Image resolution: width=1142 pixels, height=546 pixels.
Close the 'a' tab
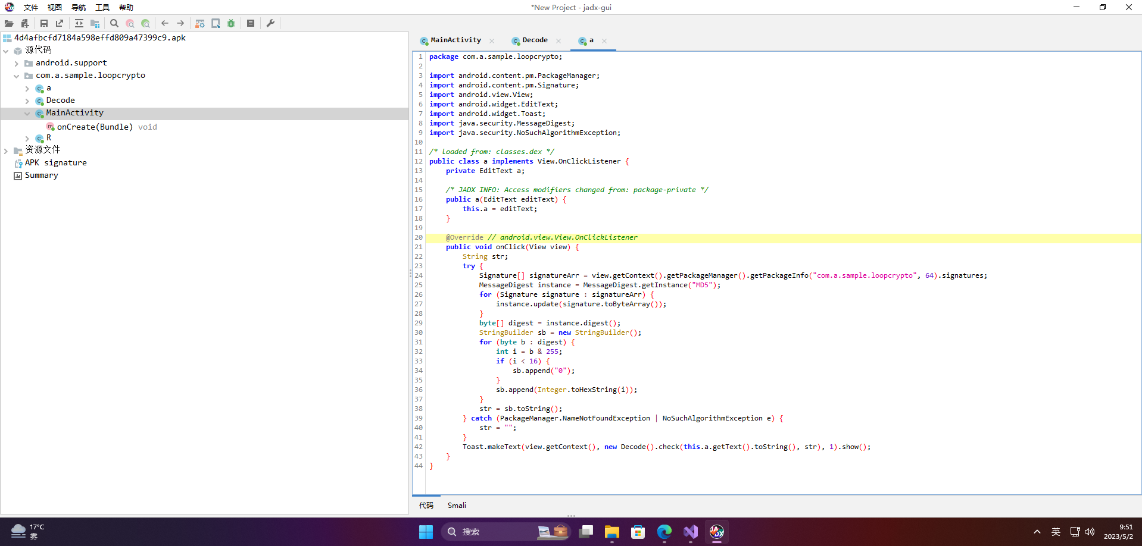[x=604, y=41]
